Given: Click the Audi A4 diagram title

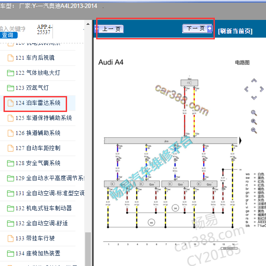Looking at the screenshot, I should [x=111, y=62].
